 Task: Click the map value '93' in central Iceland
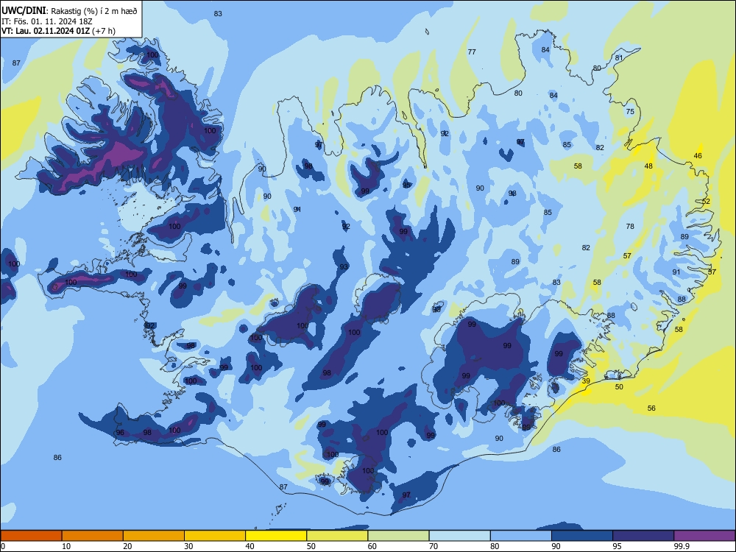[x=344, y=267]
